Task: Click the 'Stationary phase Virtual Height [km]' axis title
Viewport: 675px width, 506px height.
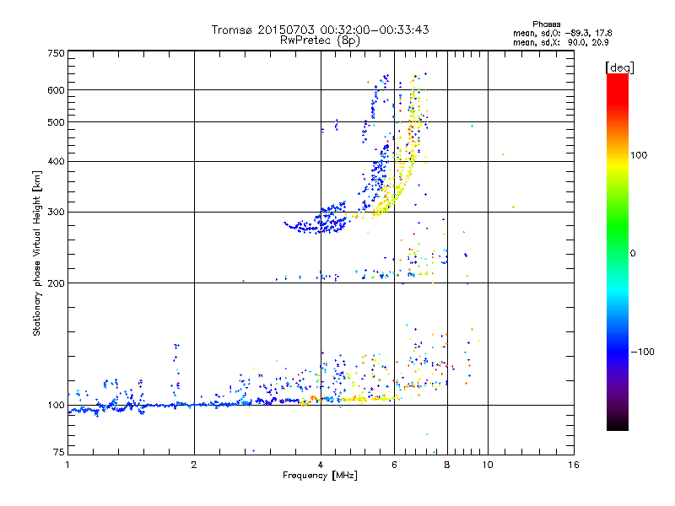Action: 37,254
